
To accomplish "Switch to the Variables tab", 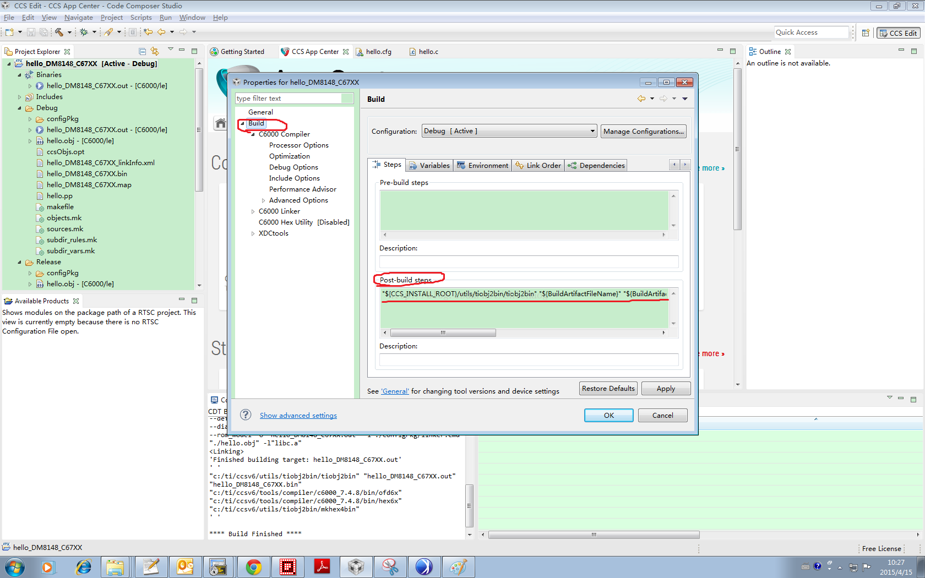I will pyautogui.click(x=429, y=165).
